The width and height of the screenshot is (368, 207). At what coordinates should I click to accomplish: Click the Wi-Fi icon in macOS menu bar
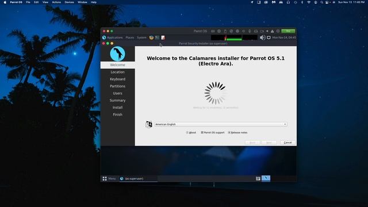pyautogui.click(x=309, y=2)
